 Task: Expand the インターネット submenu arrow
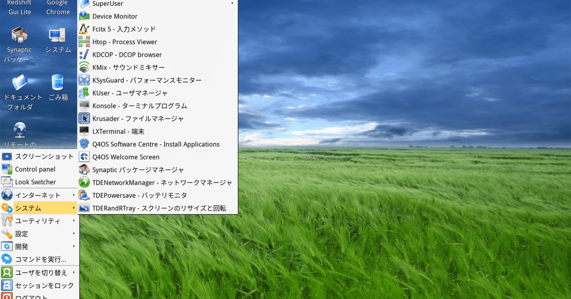[x=74, y=195]
